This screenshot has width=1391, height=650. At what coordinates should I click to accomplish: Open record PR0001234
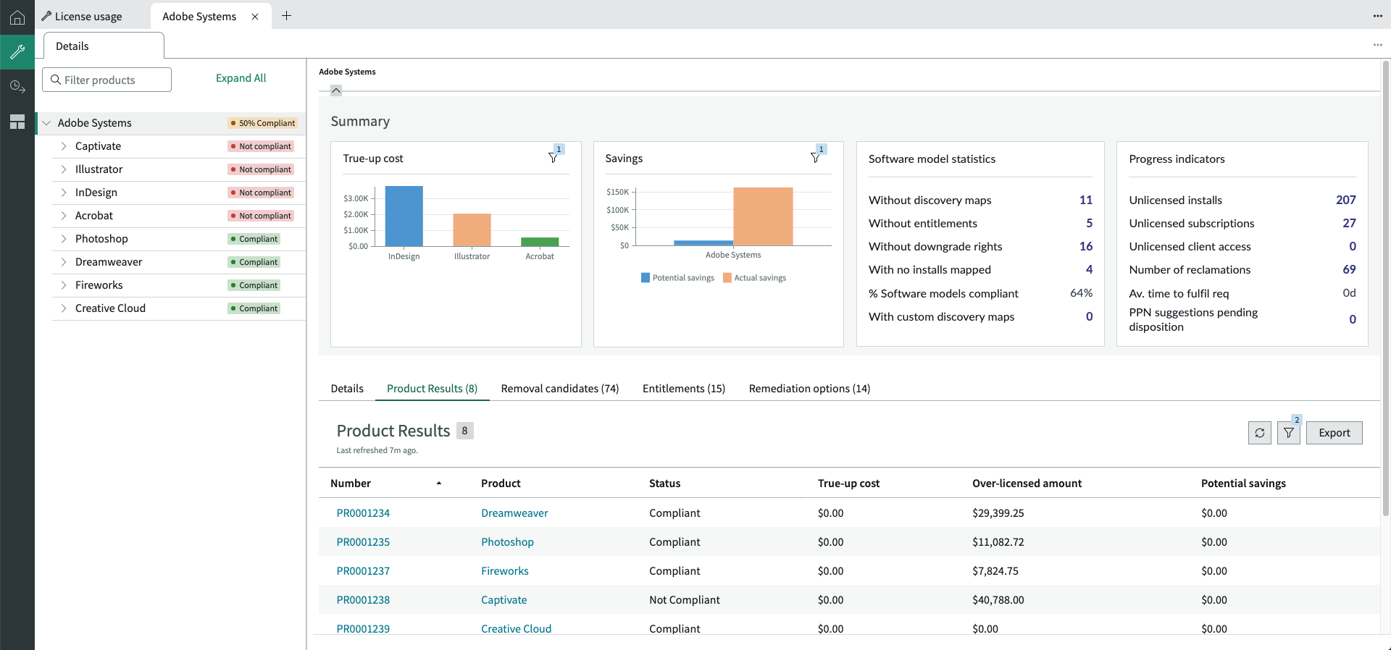[363, 513]
